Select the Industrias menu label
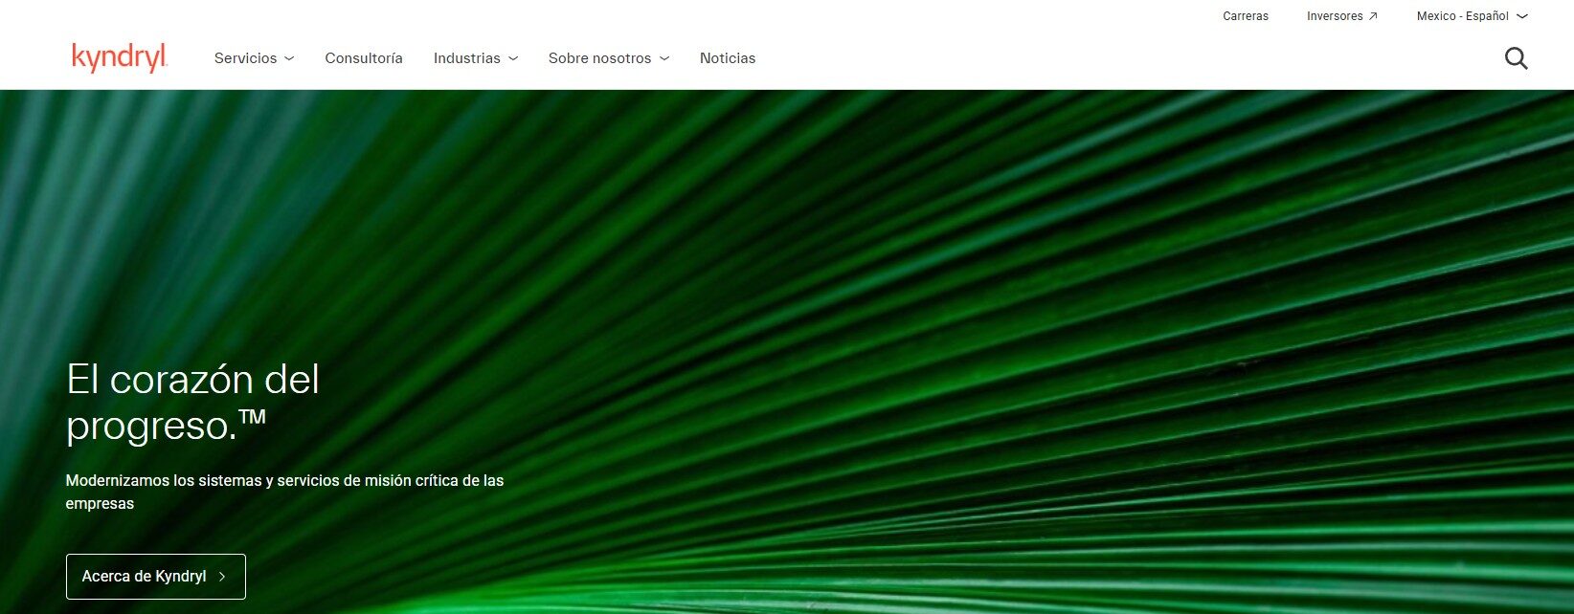The height and width of the screenshot is (614, 1574). [x=466, y=58]
